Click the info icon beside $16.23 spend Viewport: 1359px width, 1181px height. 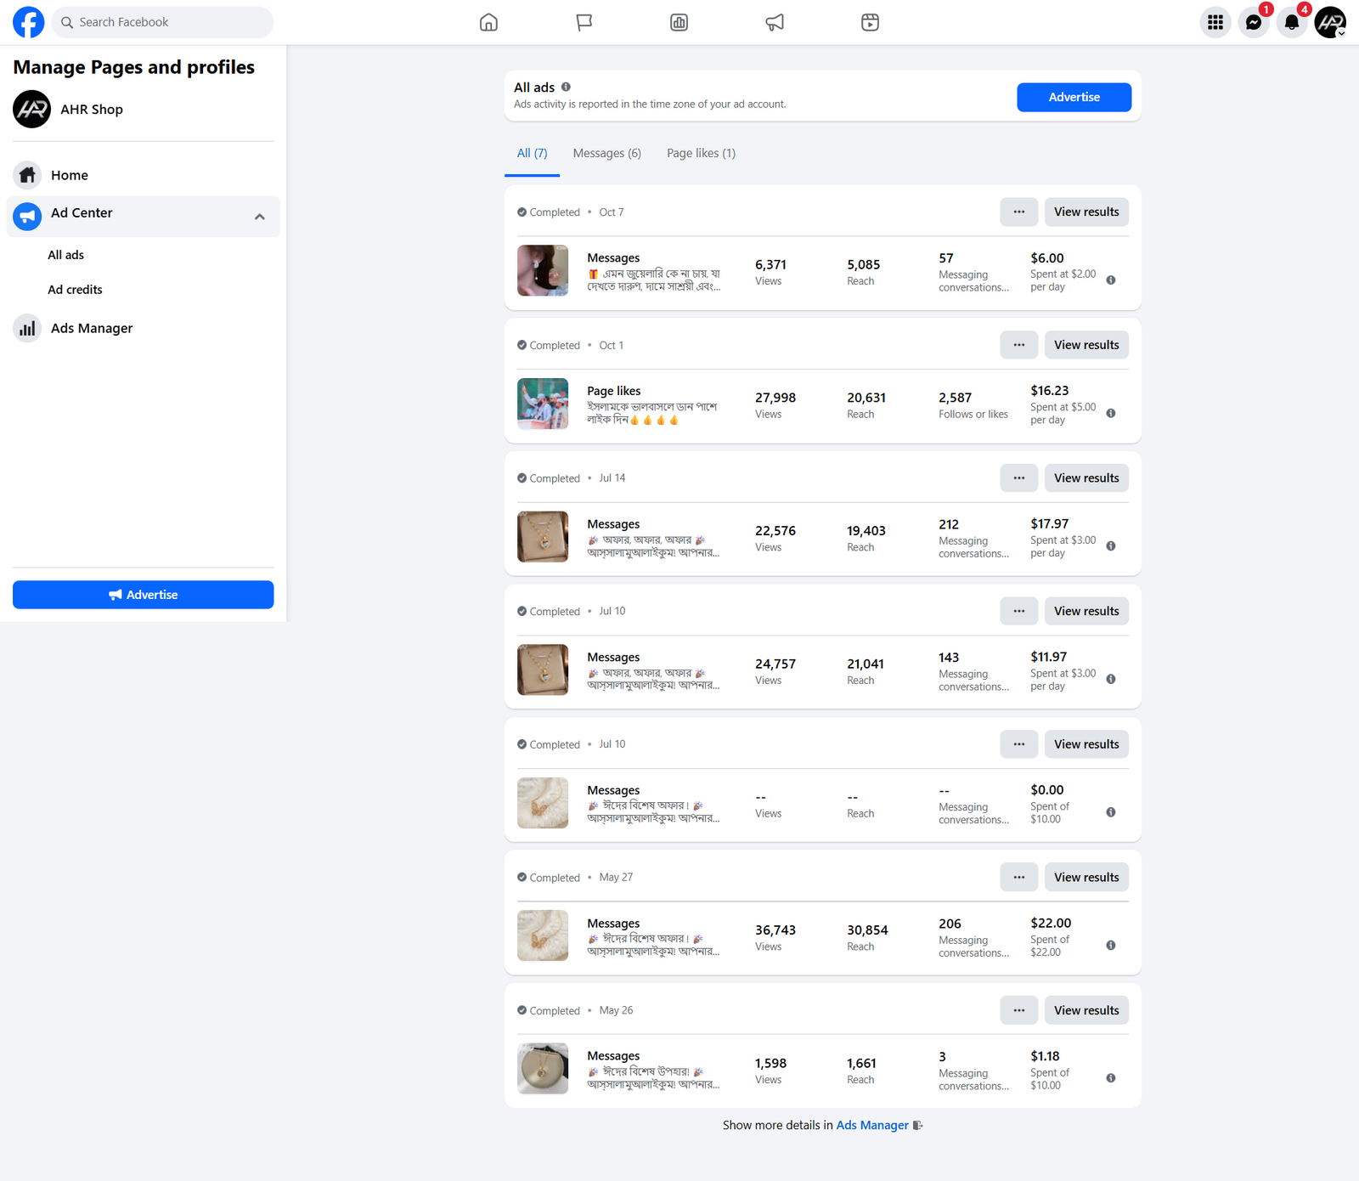click(x=1111, y=414)
